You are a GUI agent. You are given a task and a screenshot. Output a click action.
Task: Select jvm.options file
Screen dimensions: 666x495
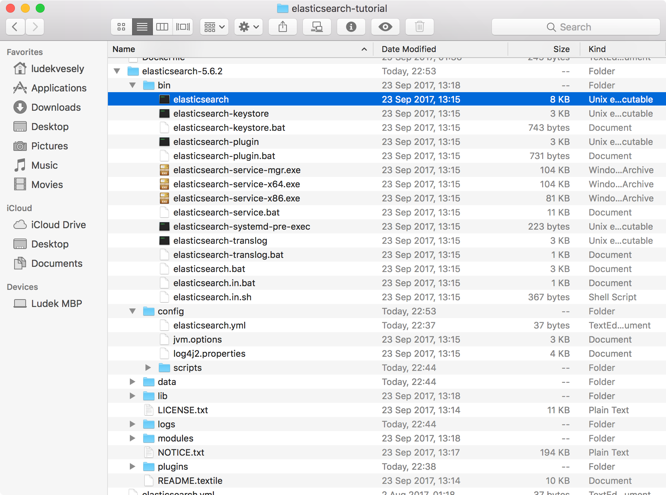click(198, 339)
